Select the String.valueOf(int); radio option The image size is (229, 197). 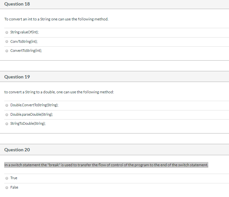tap(7, 32)
